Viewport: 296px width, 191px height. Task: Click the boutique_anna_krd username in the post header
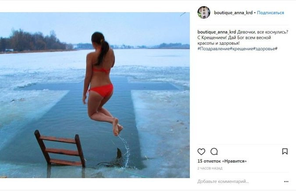233,13
